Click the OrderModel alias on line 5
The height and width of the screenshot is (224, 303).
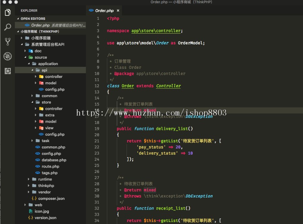pos(190,43)
